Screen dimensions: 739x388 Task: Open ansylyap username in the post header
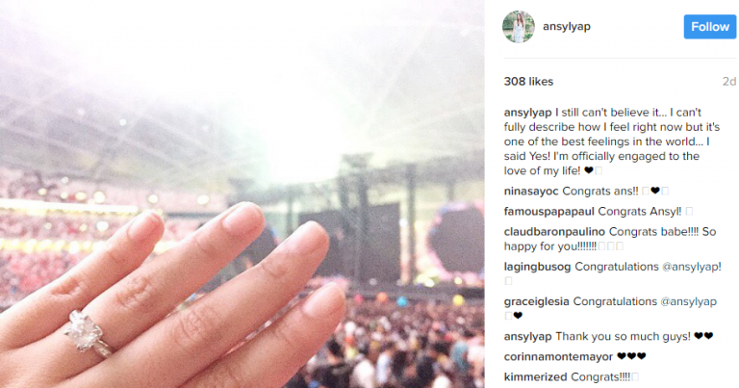pyautogui.click(x=567, y=27)
